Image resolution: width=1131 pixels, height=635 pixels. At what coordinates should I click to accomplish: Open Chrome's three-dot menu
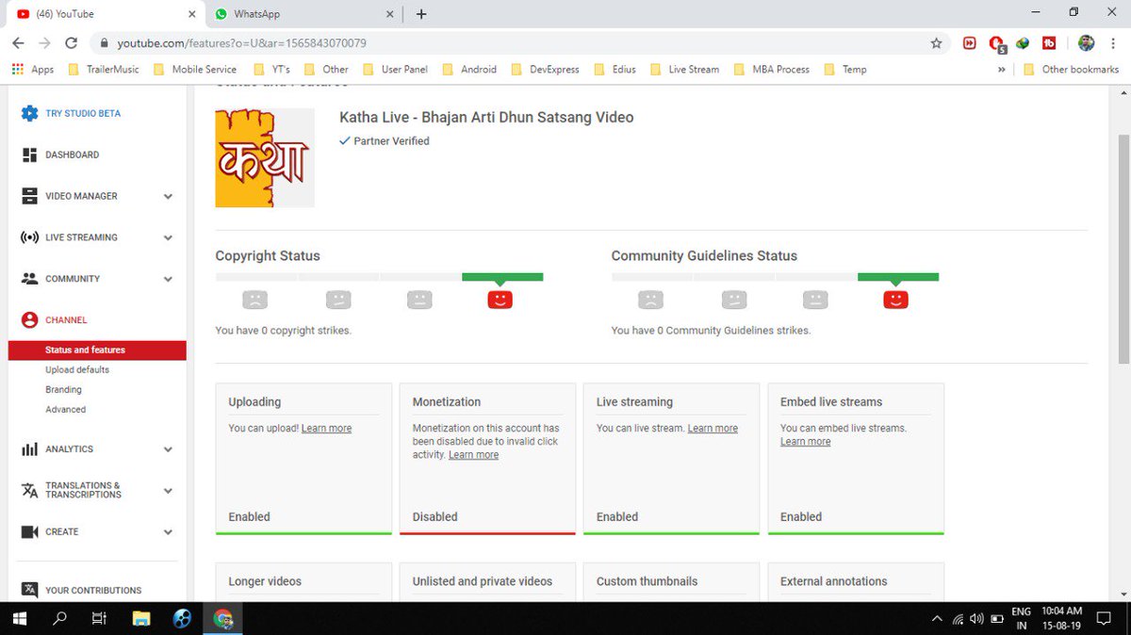pos(1113,43)
